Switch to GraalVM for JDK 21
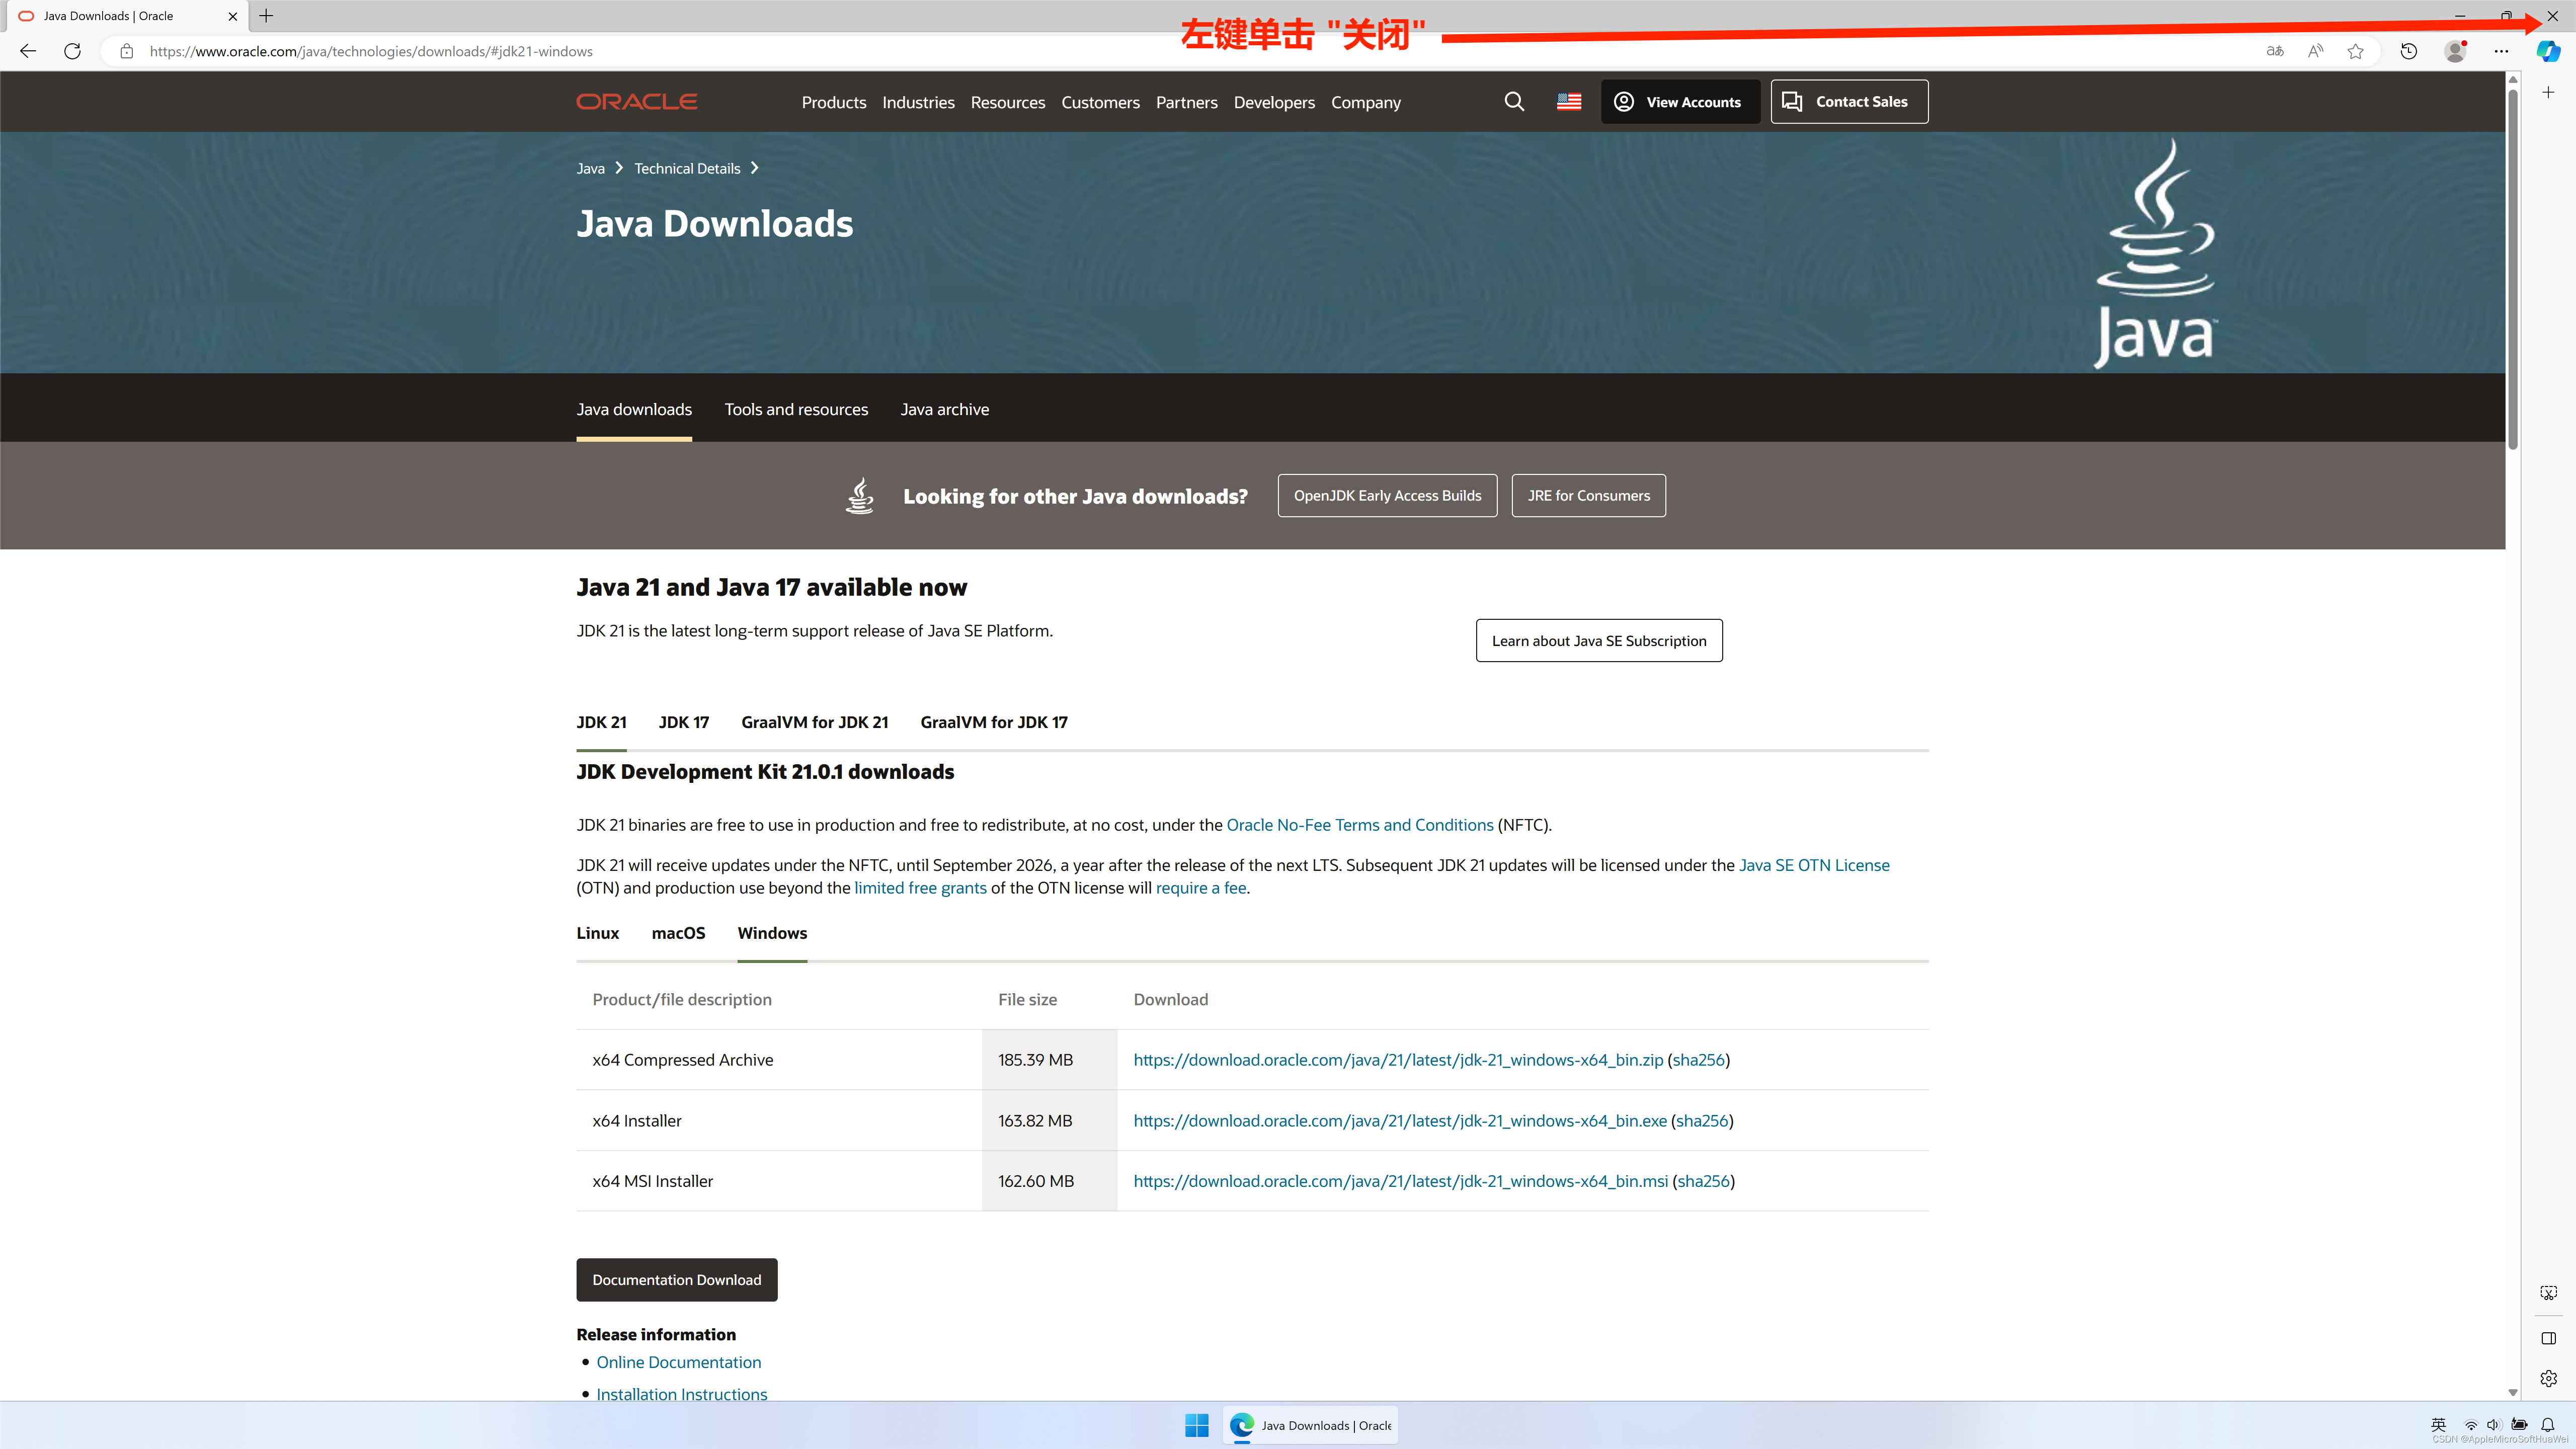The image size is (2576, 1449). pyautogui.click(x=814, y=722)
